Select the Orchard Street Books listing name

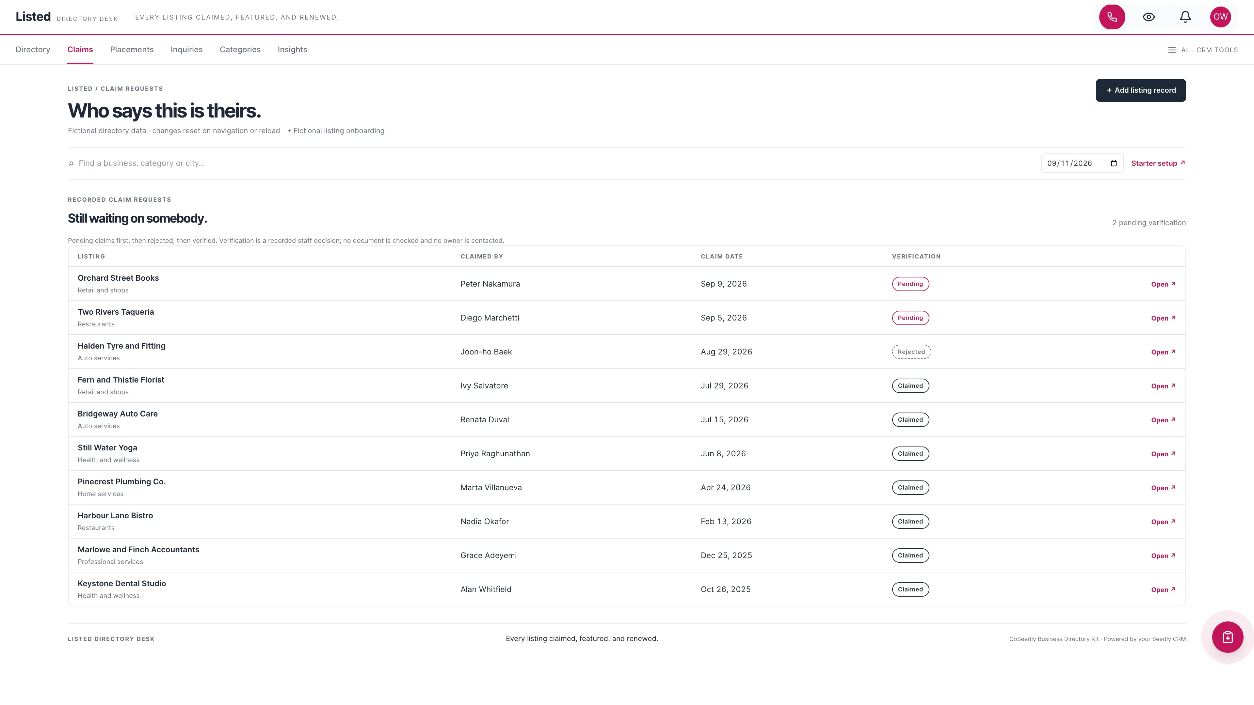(118, 278)
